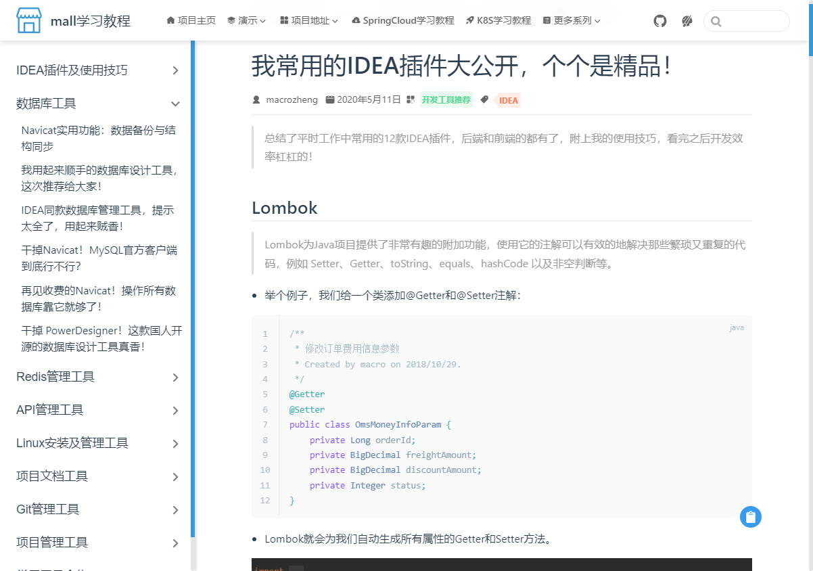
Task: Click the Lombok就会为我们自动生成 bullet sentence
Action: 408,539
